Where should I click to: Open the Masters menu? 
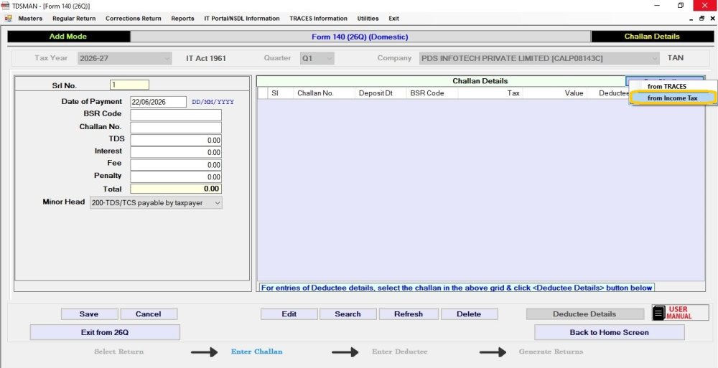(x=30, y=19)
